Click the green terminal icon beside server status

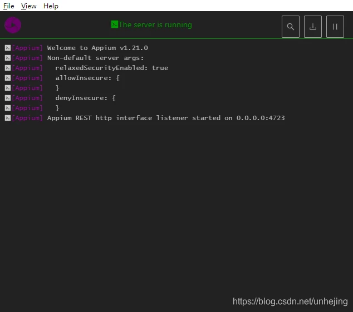click(x=114, y=24)
